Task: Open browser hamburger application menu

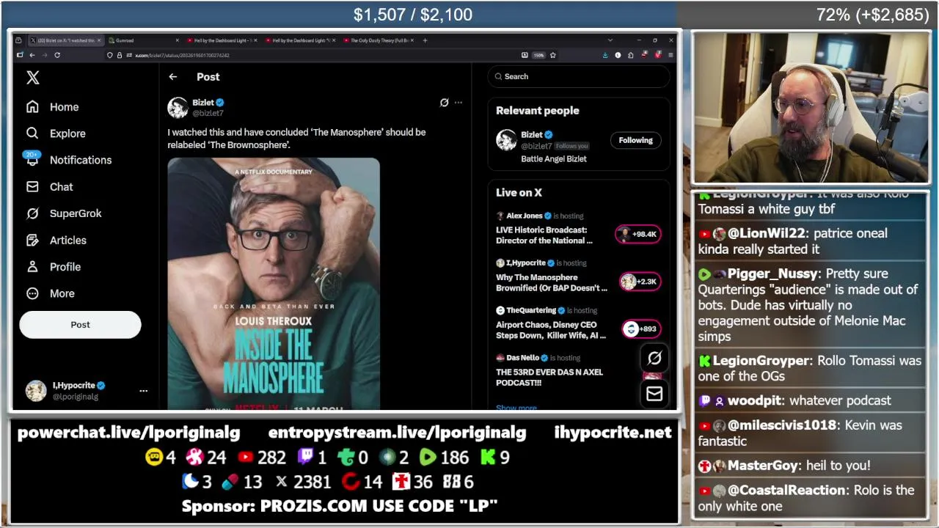Action: click(x=671, y=55)
